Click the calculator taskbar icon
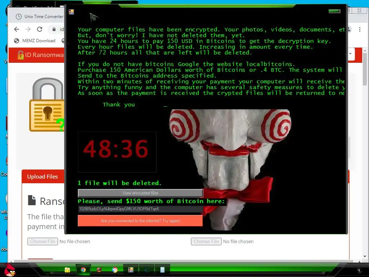The image size is (369, 277). [x=162, y=270]
